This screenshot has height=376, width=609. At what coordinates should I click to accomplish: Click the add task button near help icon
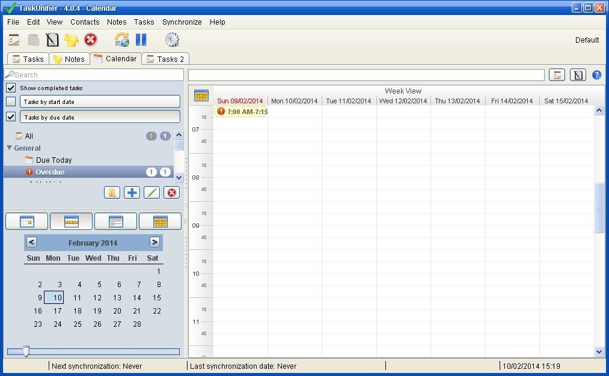coord(557,75)
